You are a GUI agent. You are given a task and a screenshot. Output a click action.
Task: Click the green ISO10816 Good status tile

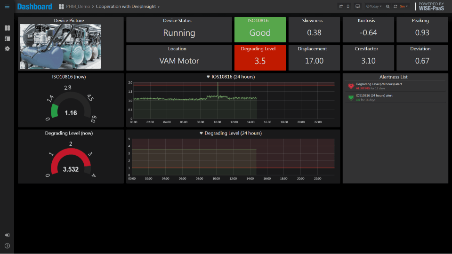(x=260, y=29)
